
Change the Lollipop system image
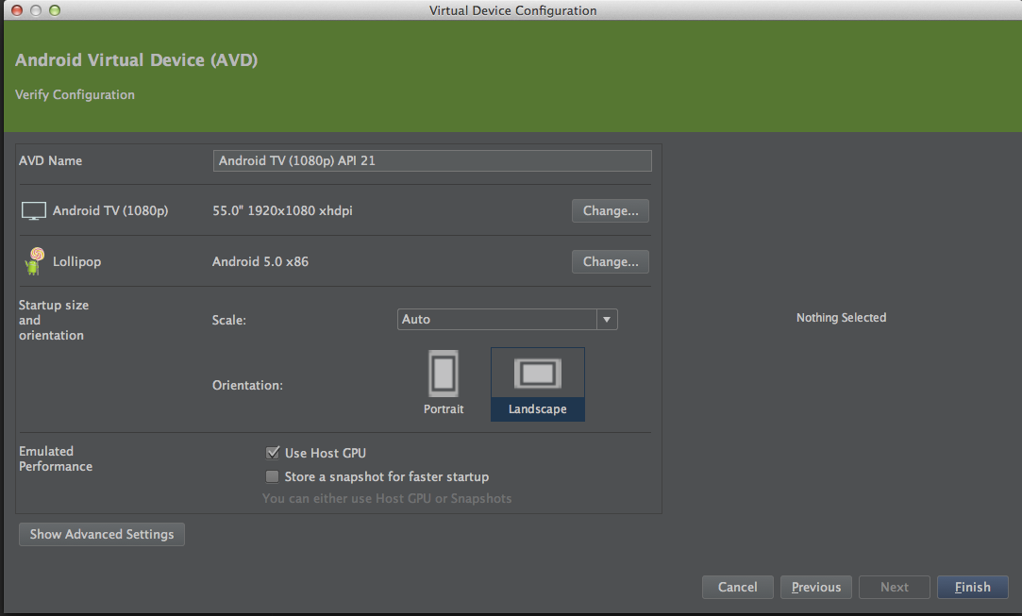pos(610,261)
